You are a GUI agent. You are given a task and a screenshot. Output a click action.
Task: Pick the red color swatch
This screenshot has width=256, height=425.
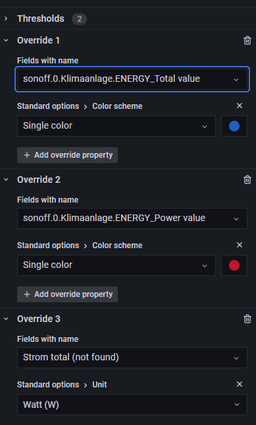click(x=234, y=265)
